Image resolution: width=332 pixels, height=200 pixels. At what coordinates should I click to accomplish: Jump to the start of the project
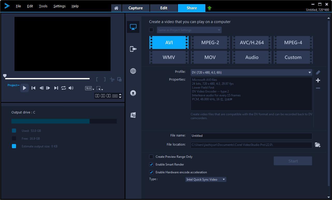(33, 88)
